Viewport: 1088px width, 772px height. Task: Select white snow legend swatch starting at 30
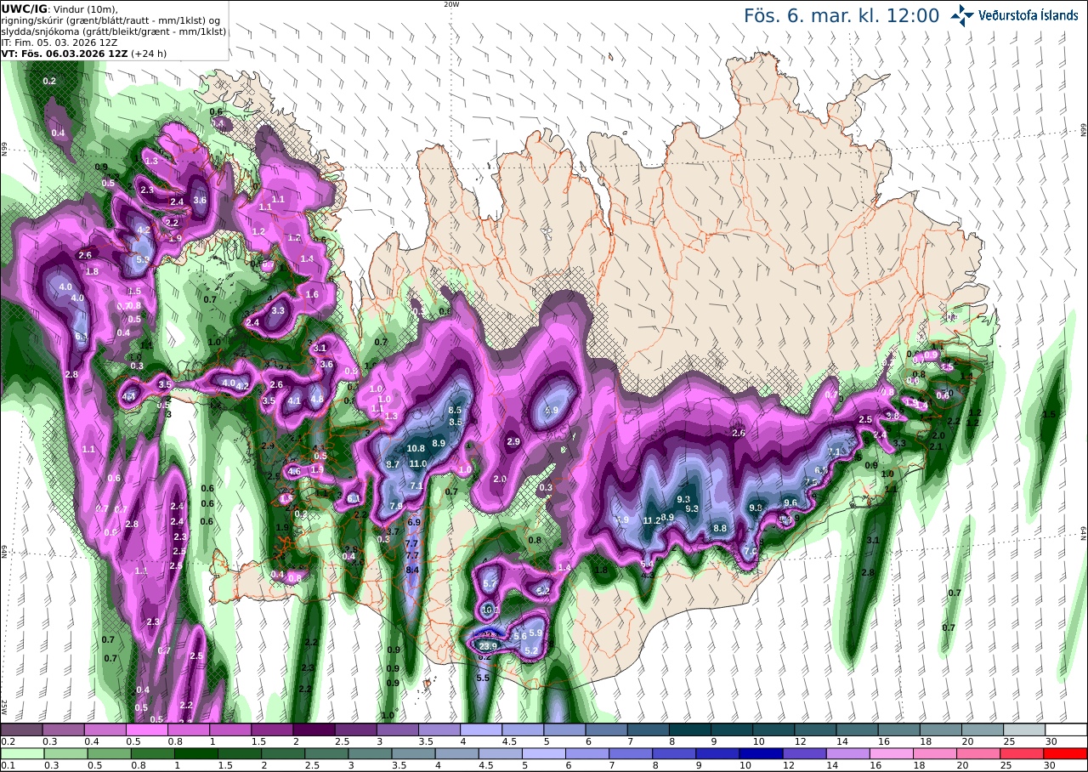(1066, 729)
